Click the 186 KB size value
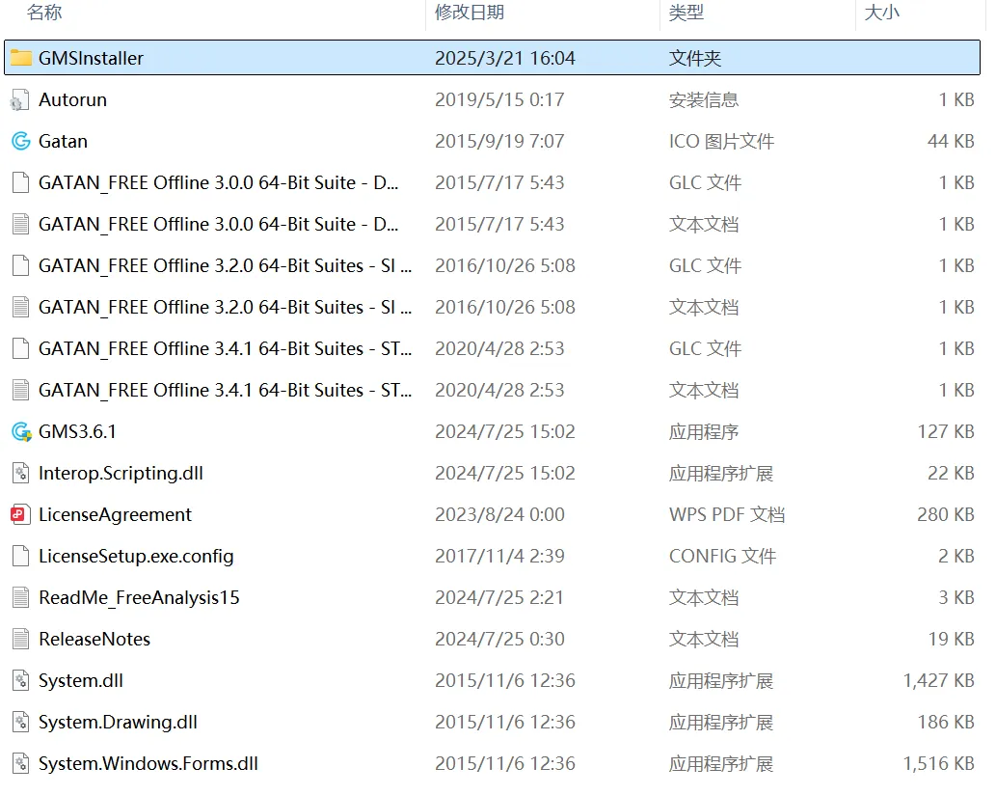 point(946,722)
